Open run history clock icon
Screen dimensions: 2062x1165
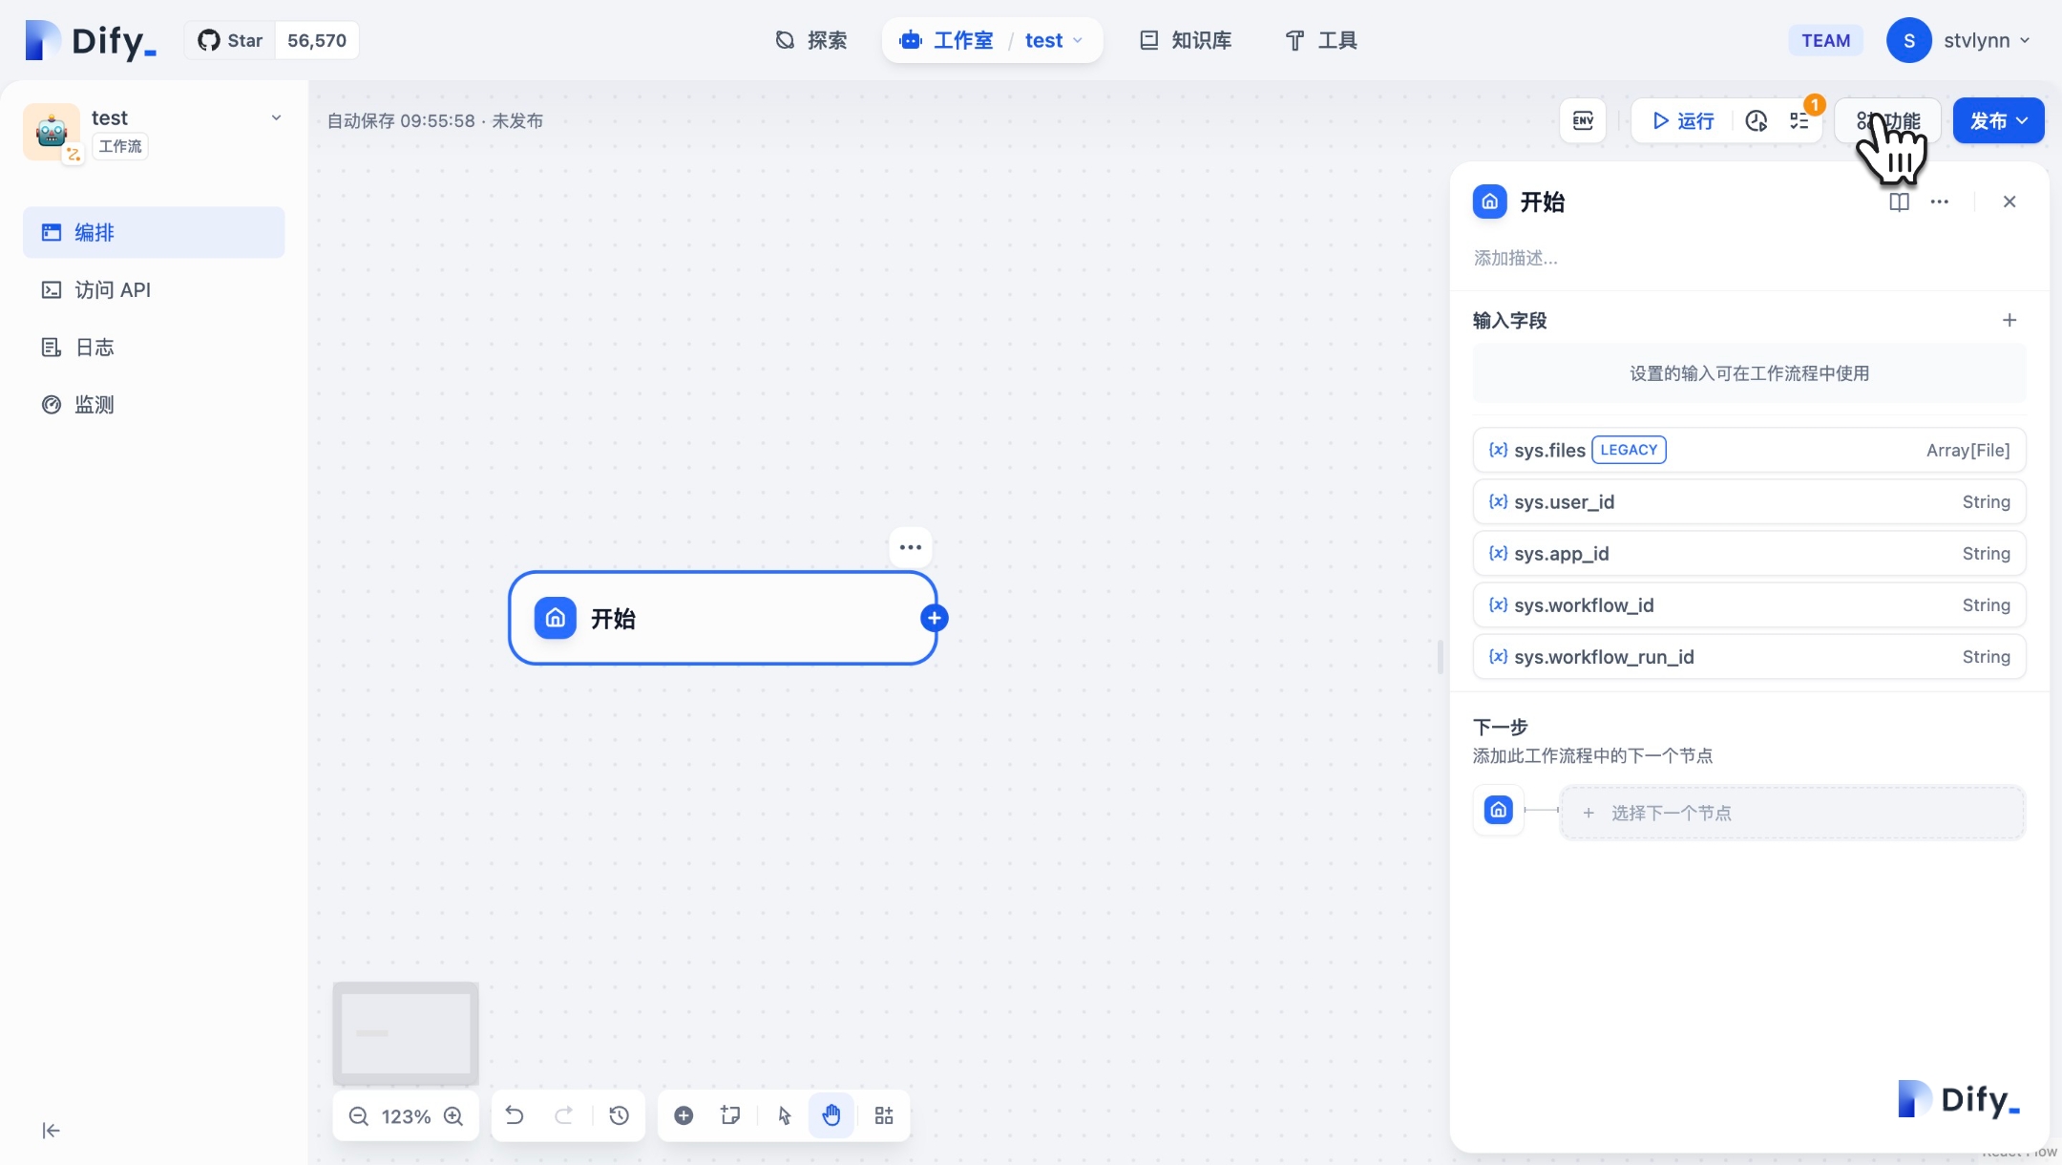(1756, 120)
